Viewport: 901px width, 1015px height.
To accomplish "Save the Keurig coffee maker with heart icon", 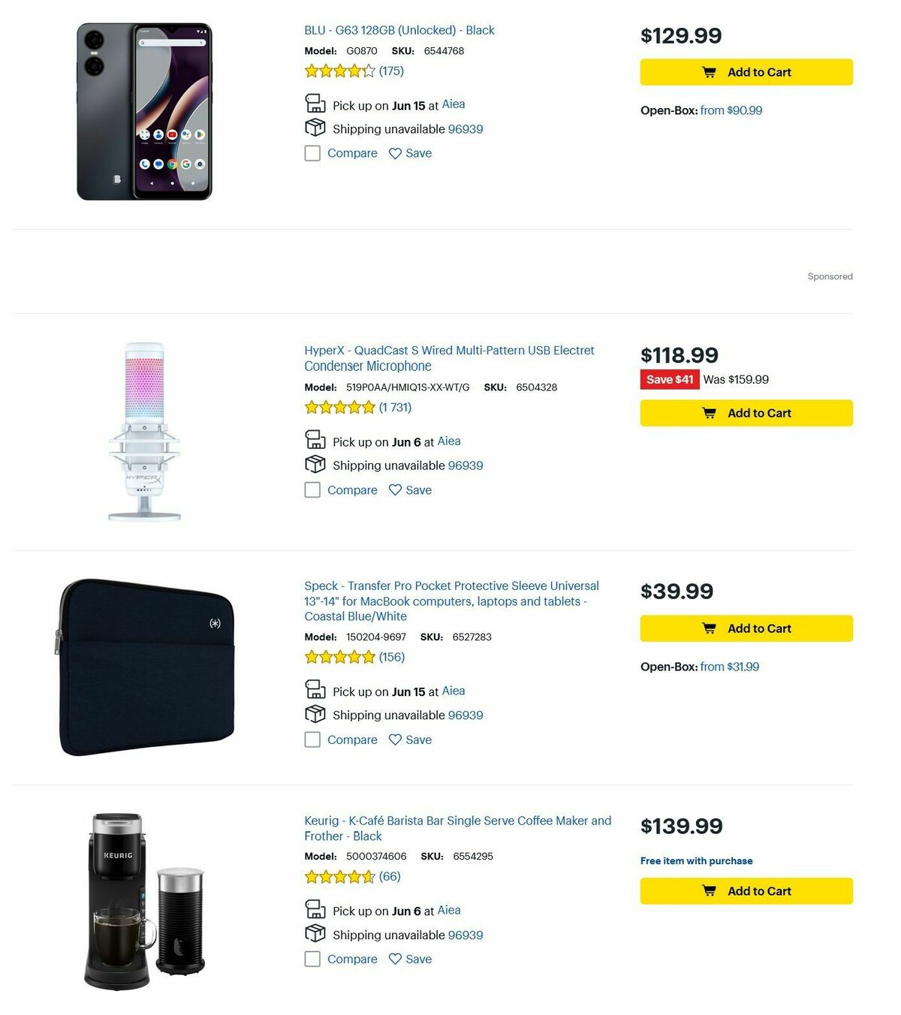I will click(x=395, y=959).
